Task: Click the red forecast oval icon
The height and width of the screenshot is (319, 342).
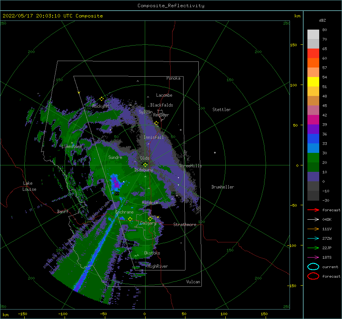Action: [313, 276]
